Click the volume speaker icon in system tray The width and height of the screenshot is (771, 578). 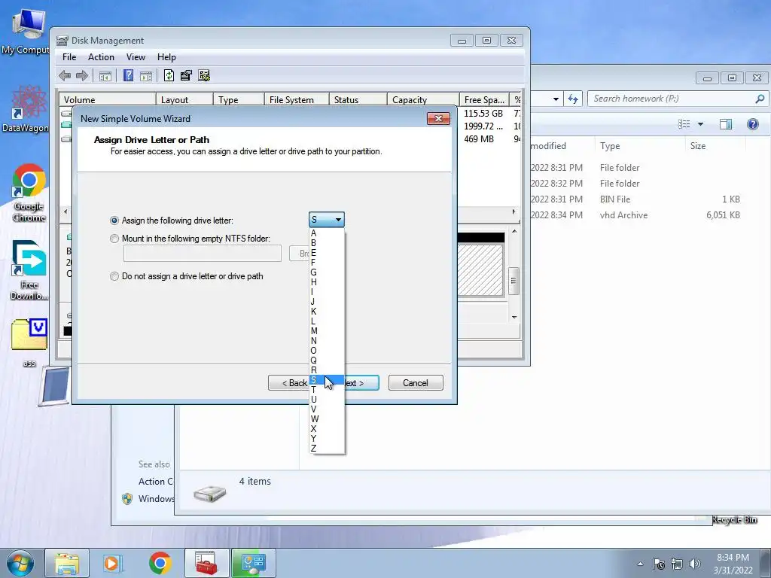[x=694, y=564]
